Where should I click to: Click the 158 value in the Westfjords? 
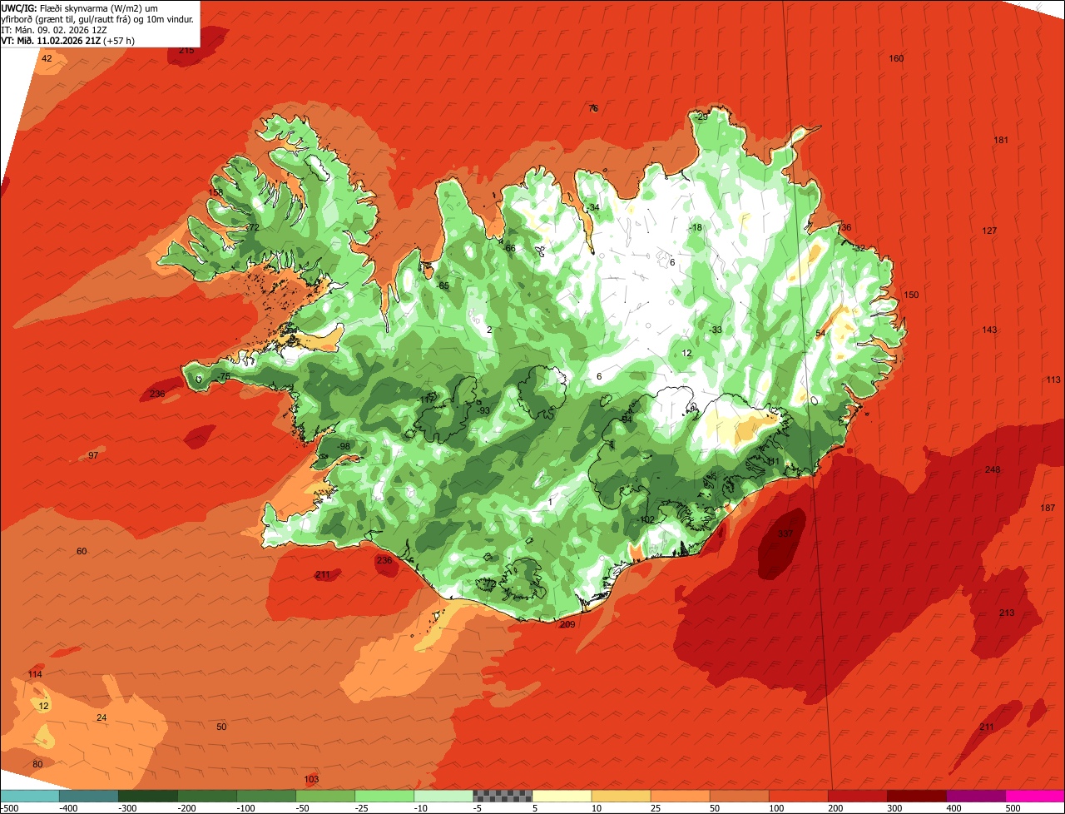215,193
